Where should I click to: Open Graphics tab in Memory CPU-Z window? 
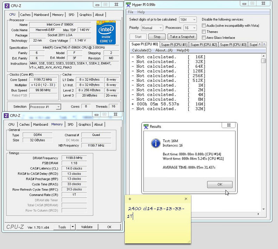coord(84,124)
